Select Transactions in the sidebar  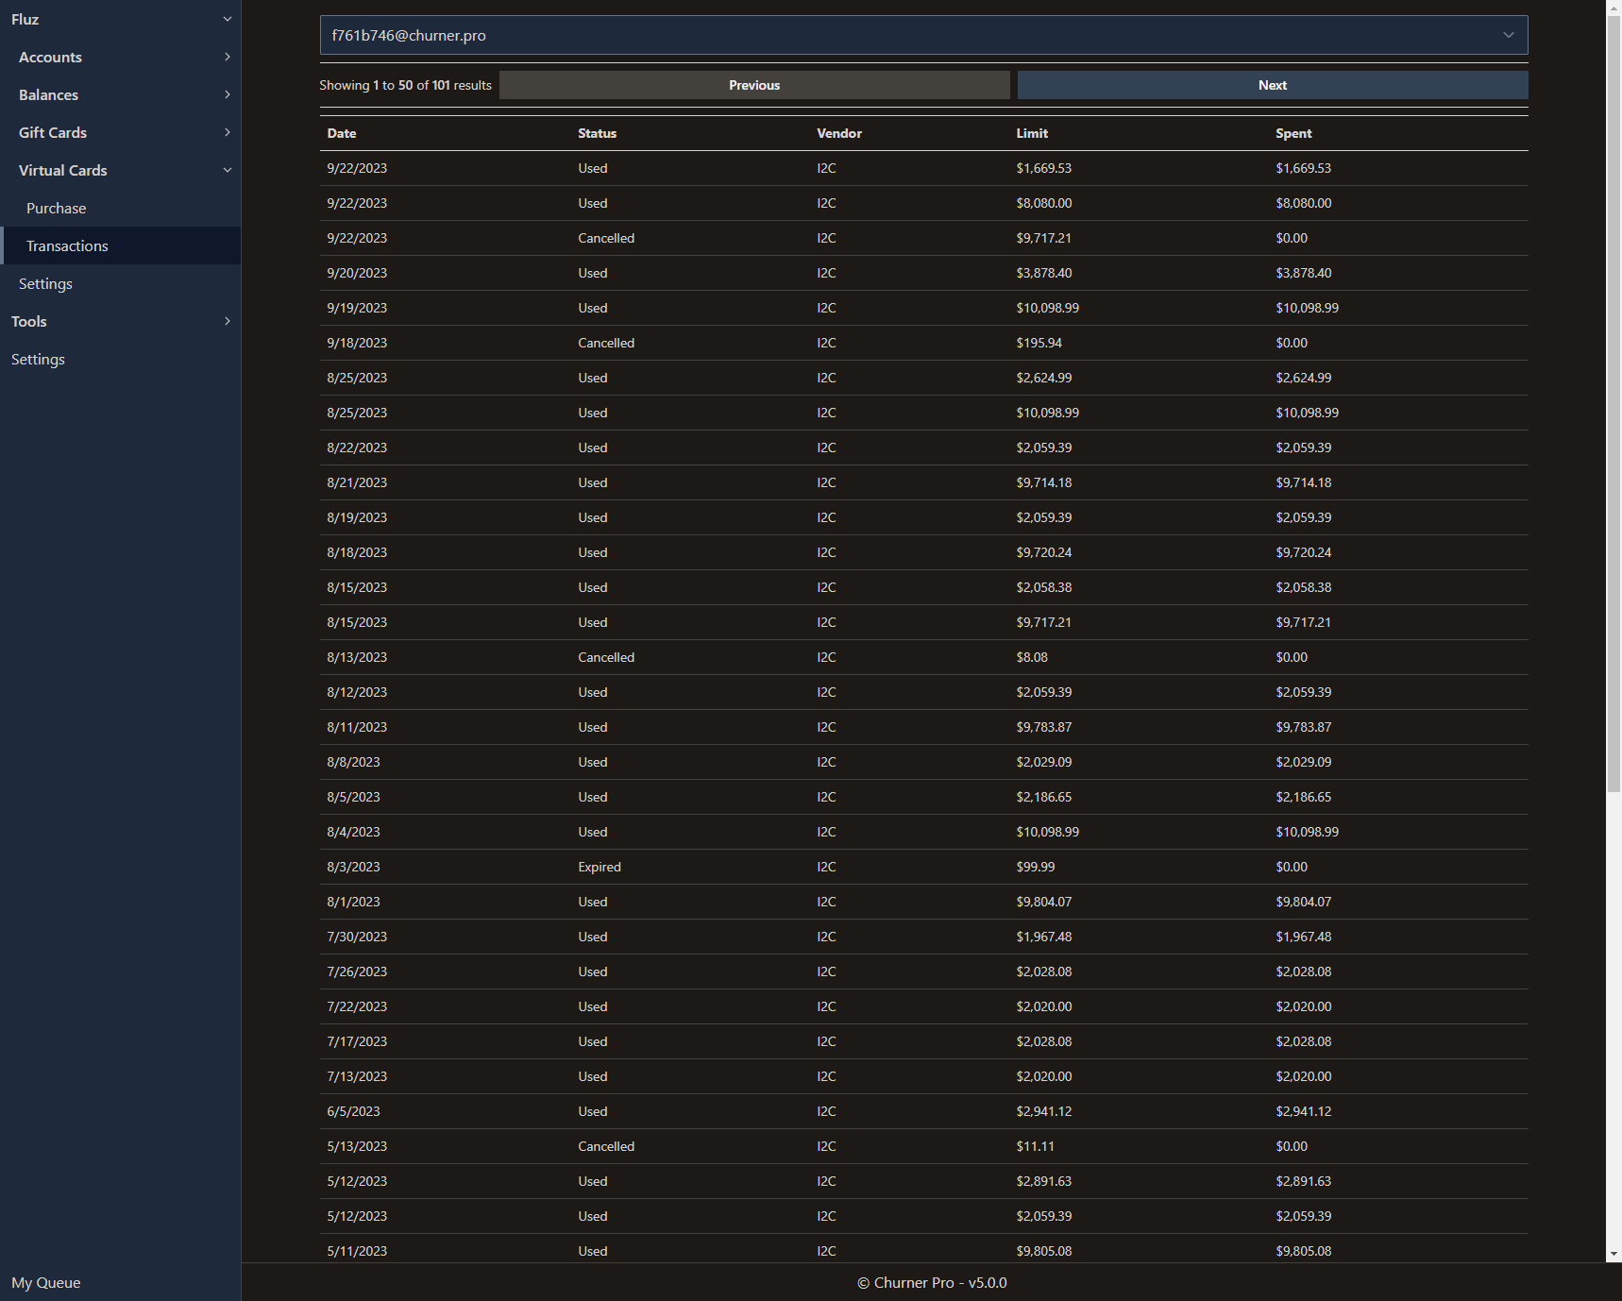click(x=67, y=245)
